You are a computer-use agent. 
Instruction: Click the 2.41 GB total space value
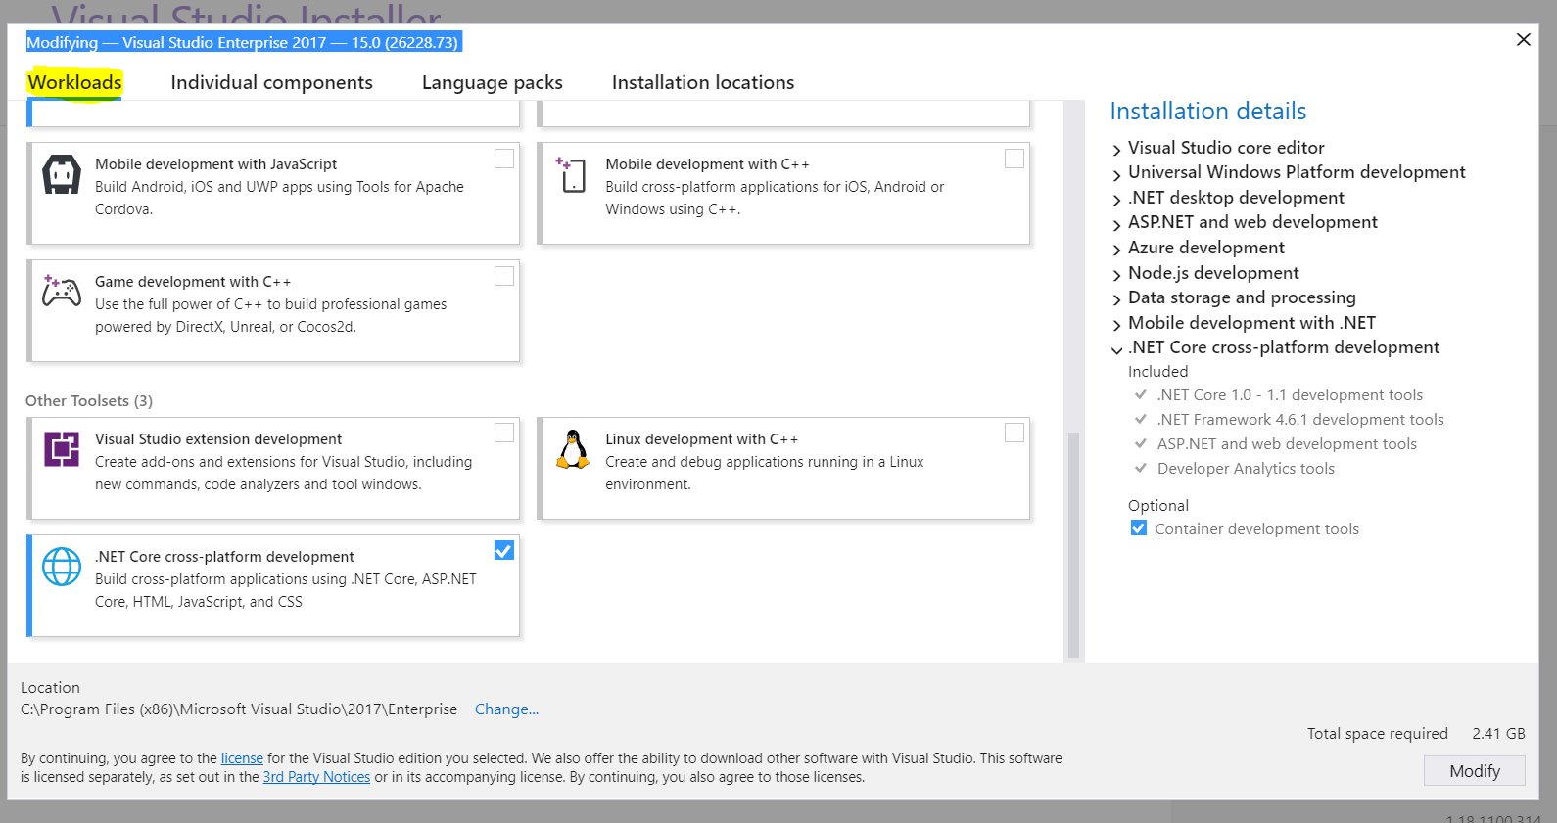coord(1498,734)
